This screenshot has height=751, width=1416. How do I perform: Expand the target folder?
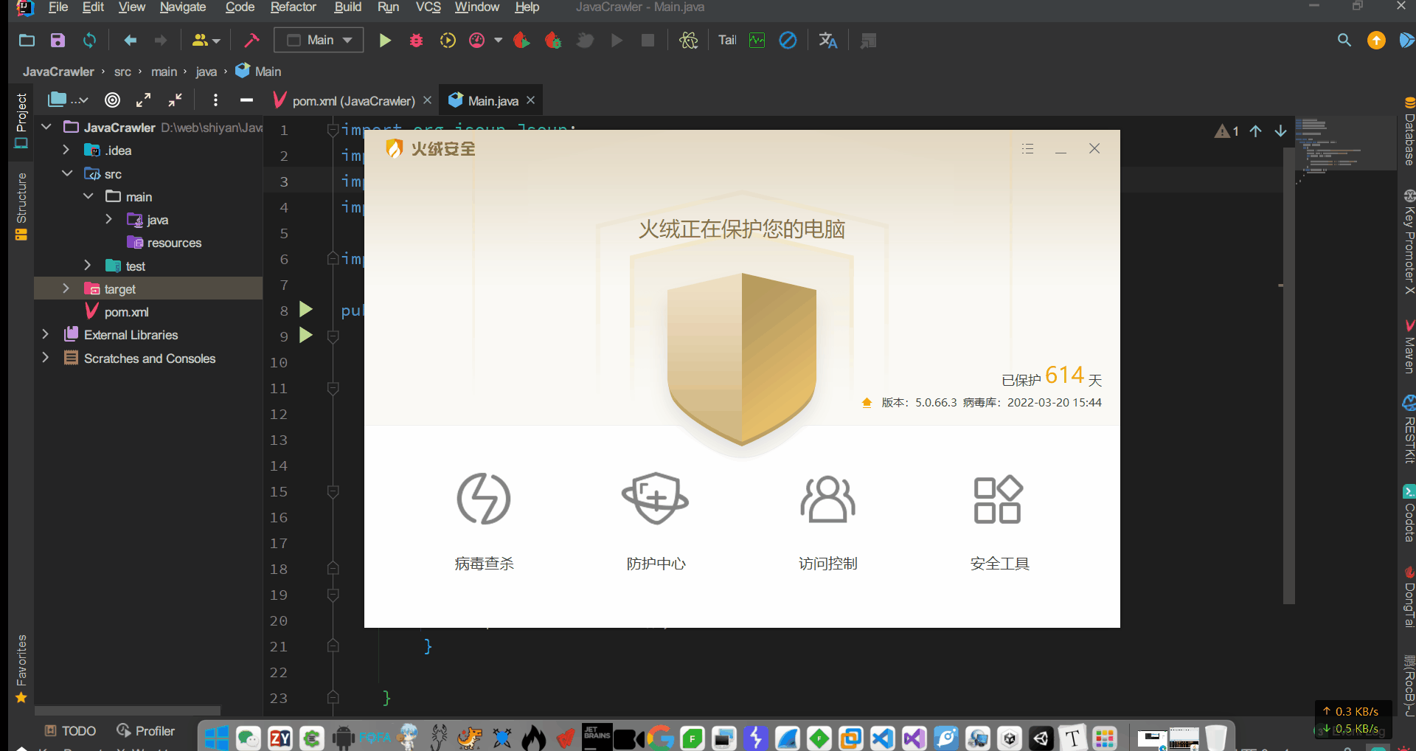66,288
